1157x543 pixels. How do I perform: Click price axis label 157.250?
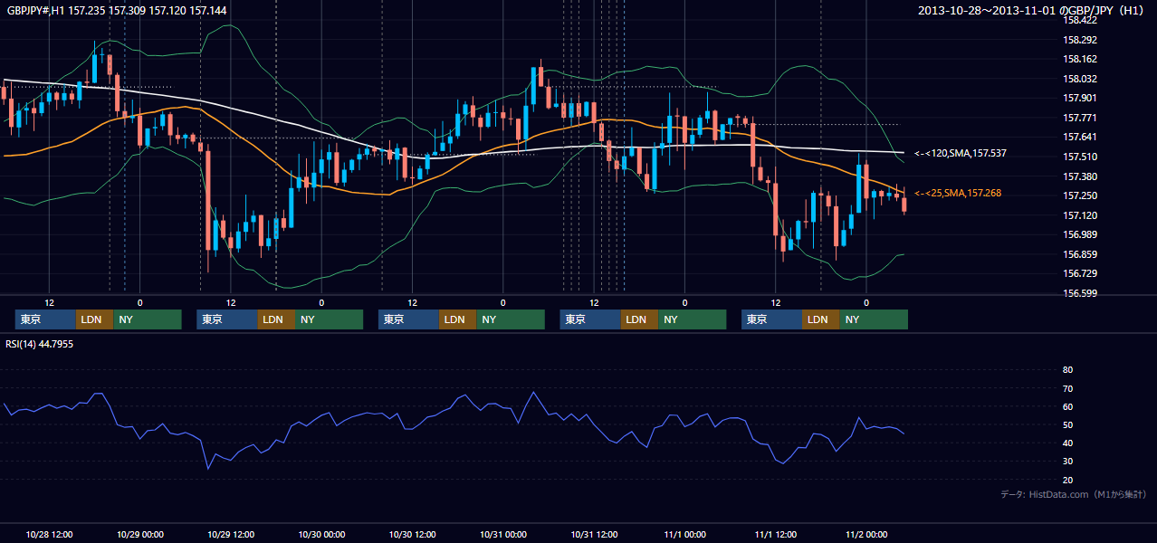tap(1081, 195)
